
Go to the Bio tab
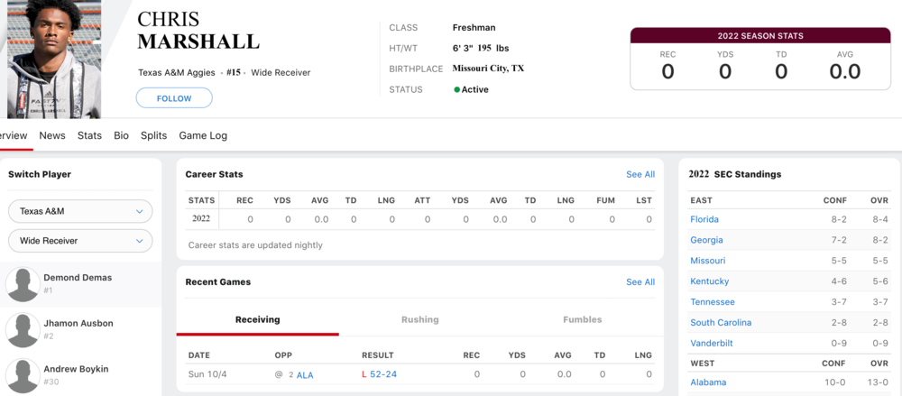coord(121,135)
